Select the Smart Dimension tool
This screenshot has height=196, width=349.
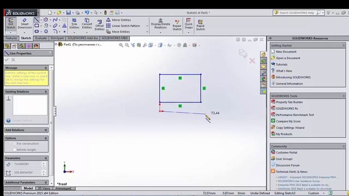click(25, 23)
